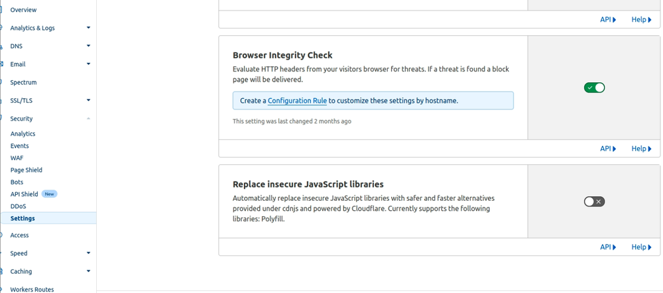Expand the Caching section arrow

(x=88, y=271)
